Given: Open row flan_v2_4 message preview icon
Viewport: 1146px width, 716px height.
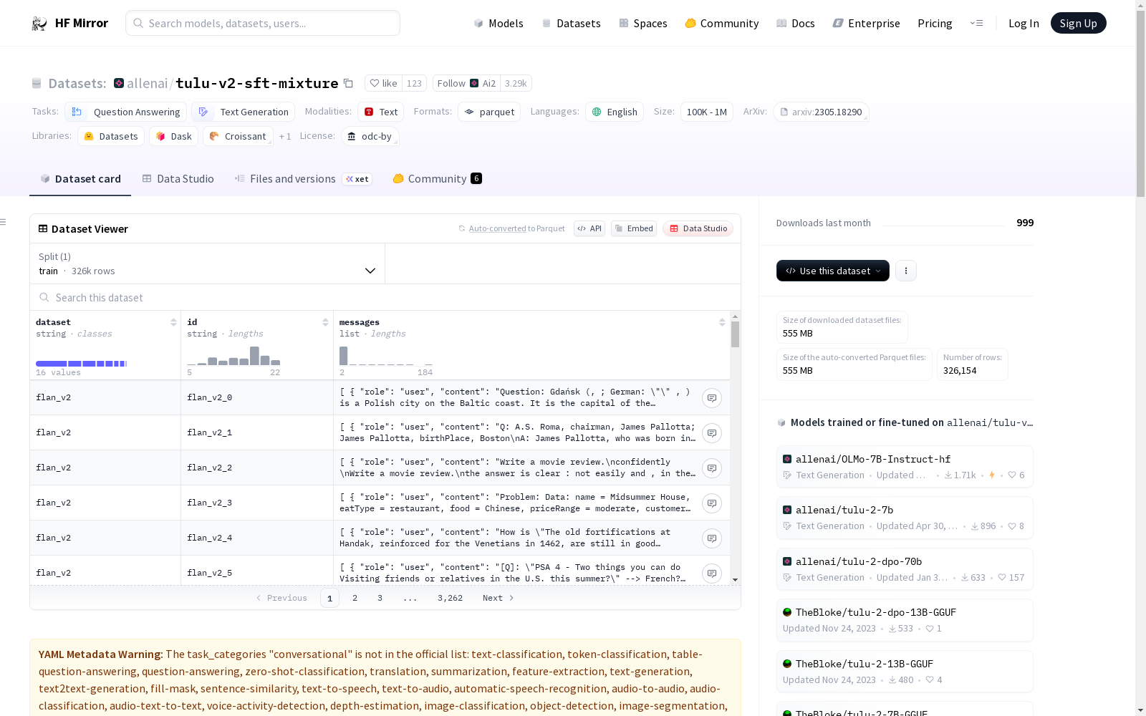Looking at the screenshot, I should point(712,538).
